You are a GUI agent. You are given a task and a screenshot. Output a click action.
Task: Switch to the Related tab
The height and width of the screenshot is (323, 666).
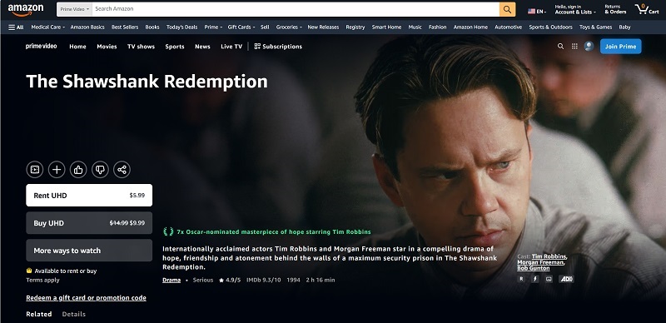[38, 314]
